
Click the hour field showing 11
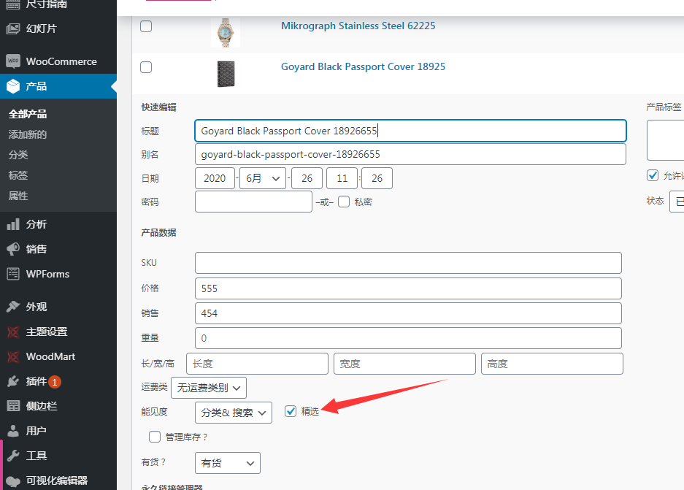click(x=342, y=178)
